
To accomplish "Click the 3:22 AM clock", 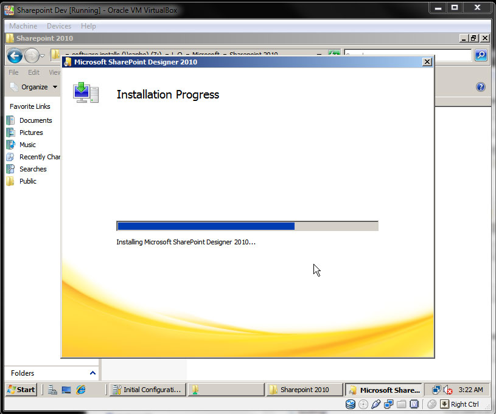I will [470, 390].
